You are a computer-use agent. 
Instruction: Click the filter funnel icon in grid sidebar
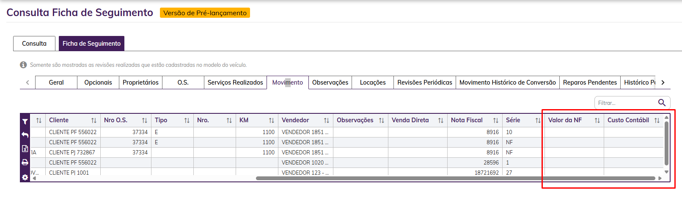pos(25,121)
